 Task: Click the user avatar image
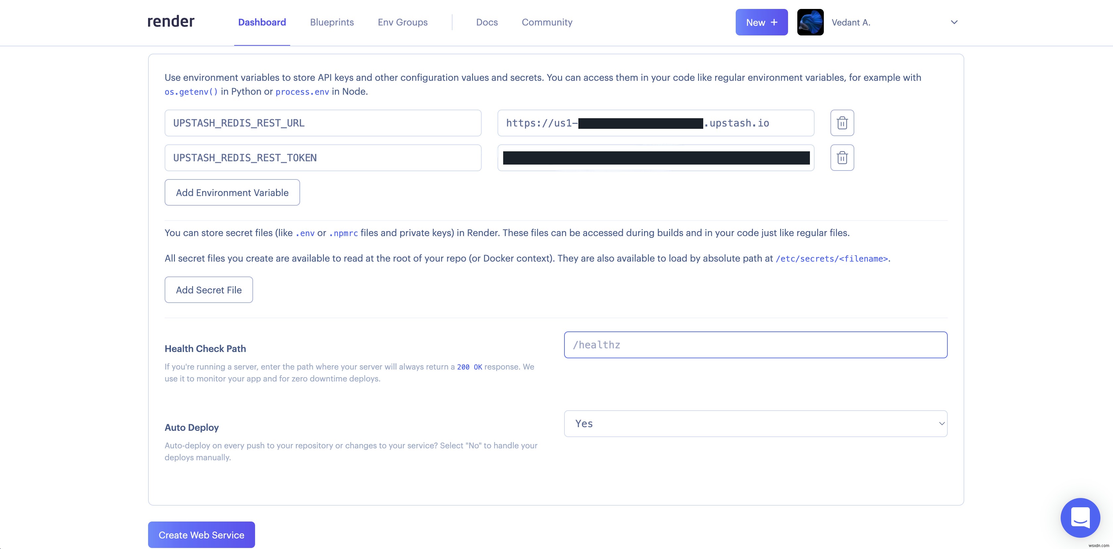click(x=810, y=22)
